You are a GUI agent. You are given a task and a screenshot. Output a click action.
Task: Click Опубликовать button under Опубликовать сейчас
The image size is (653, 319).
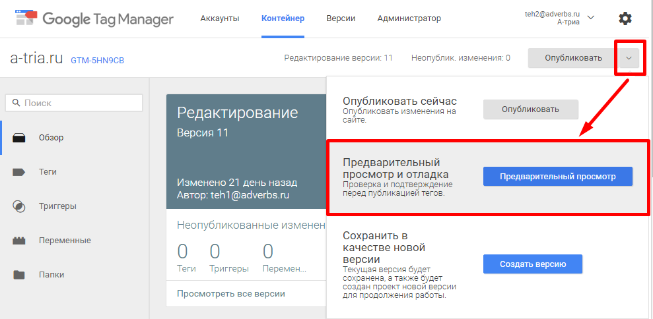pos(531,110)
